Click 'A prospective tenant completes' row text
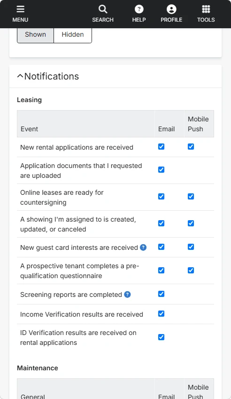Image resolution: width=231 pixels, height=399 pixels. 80,271
